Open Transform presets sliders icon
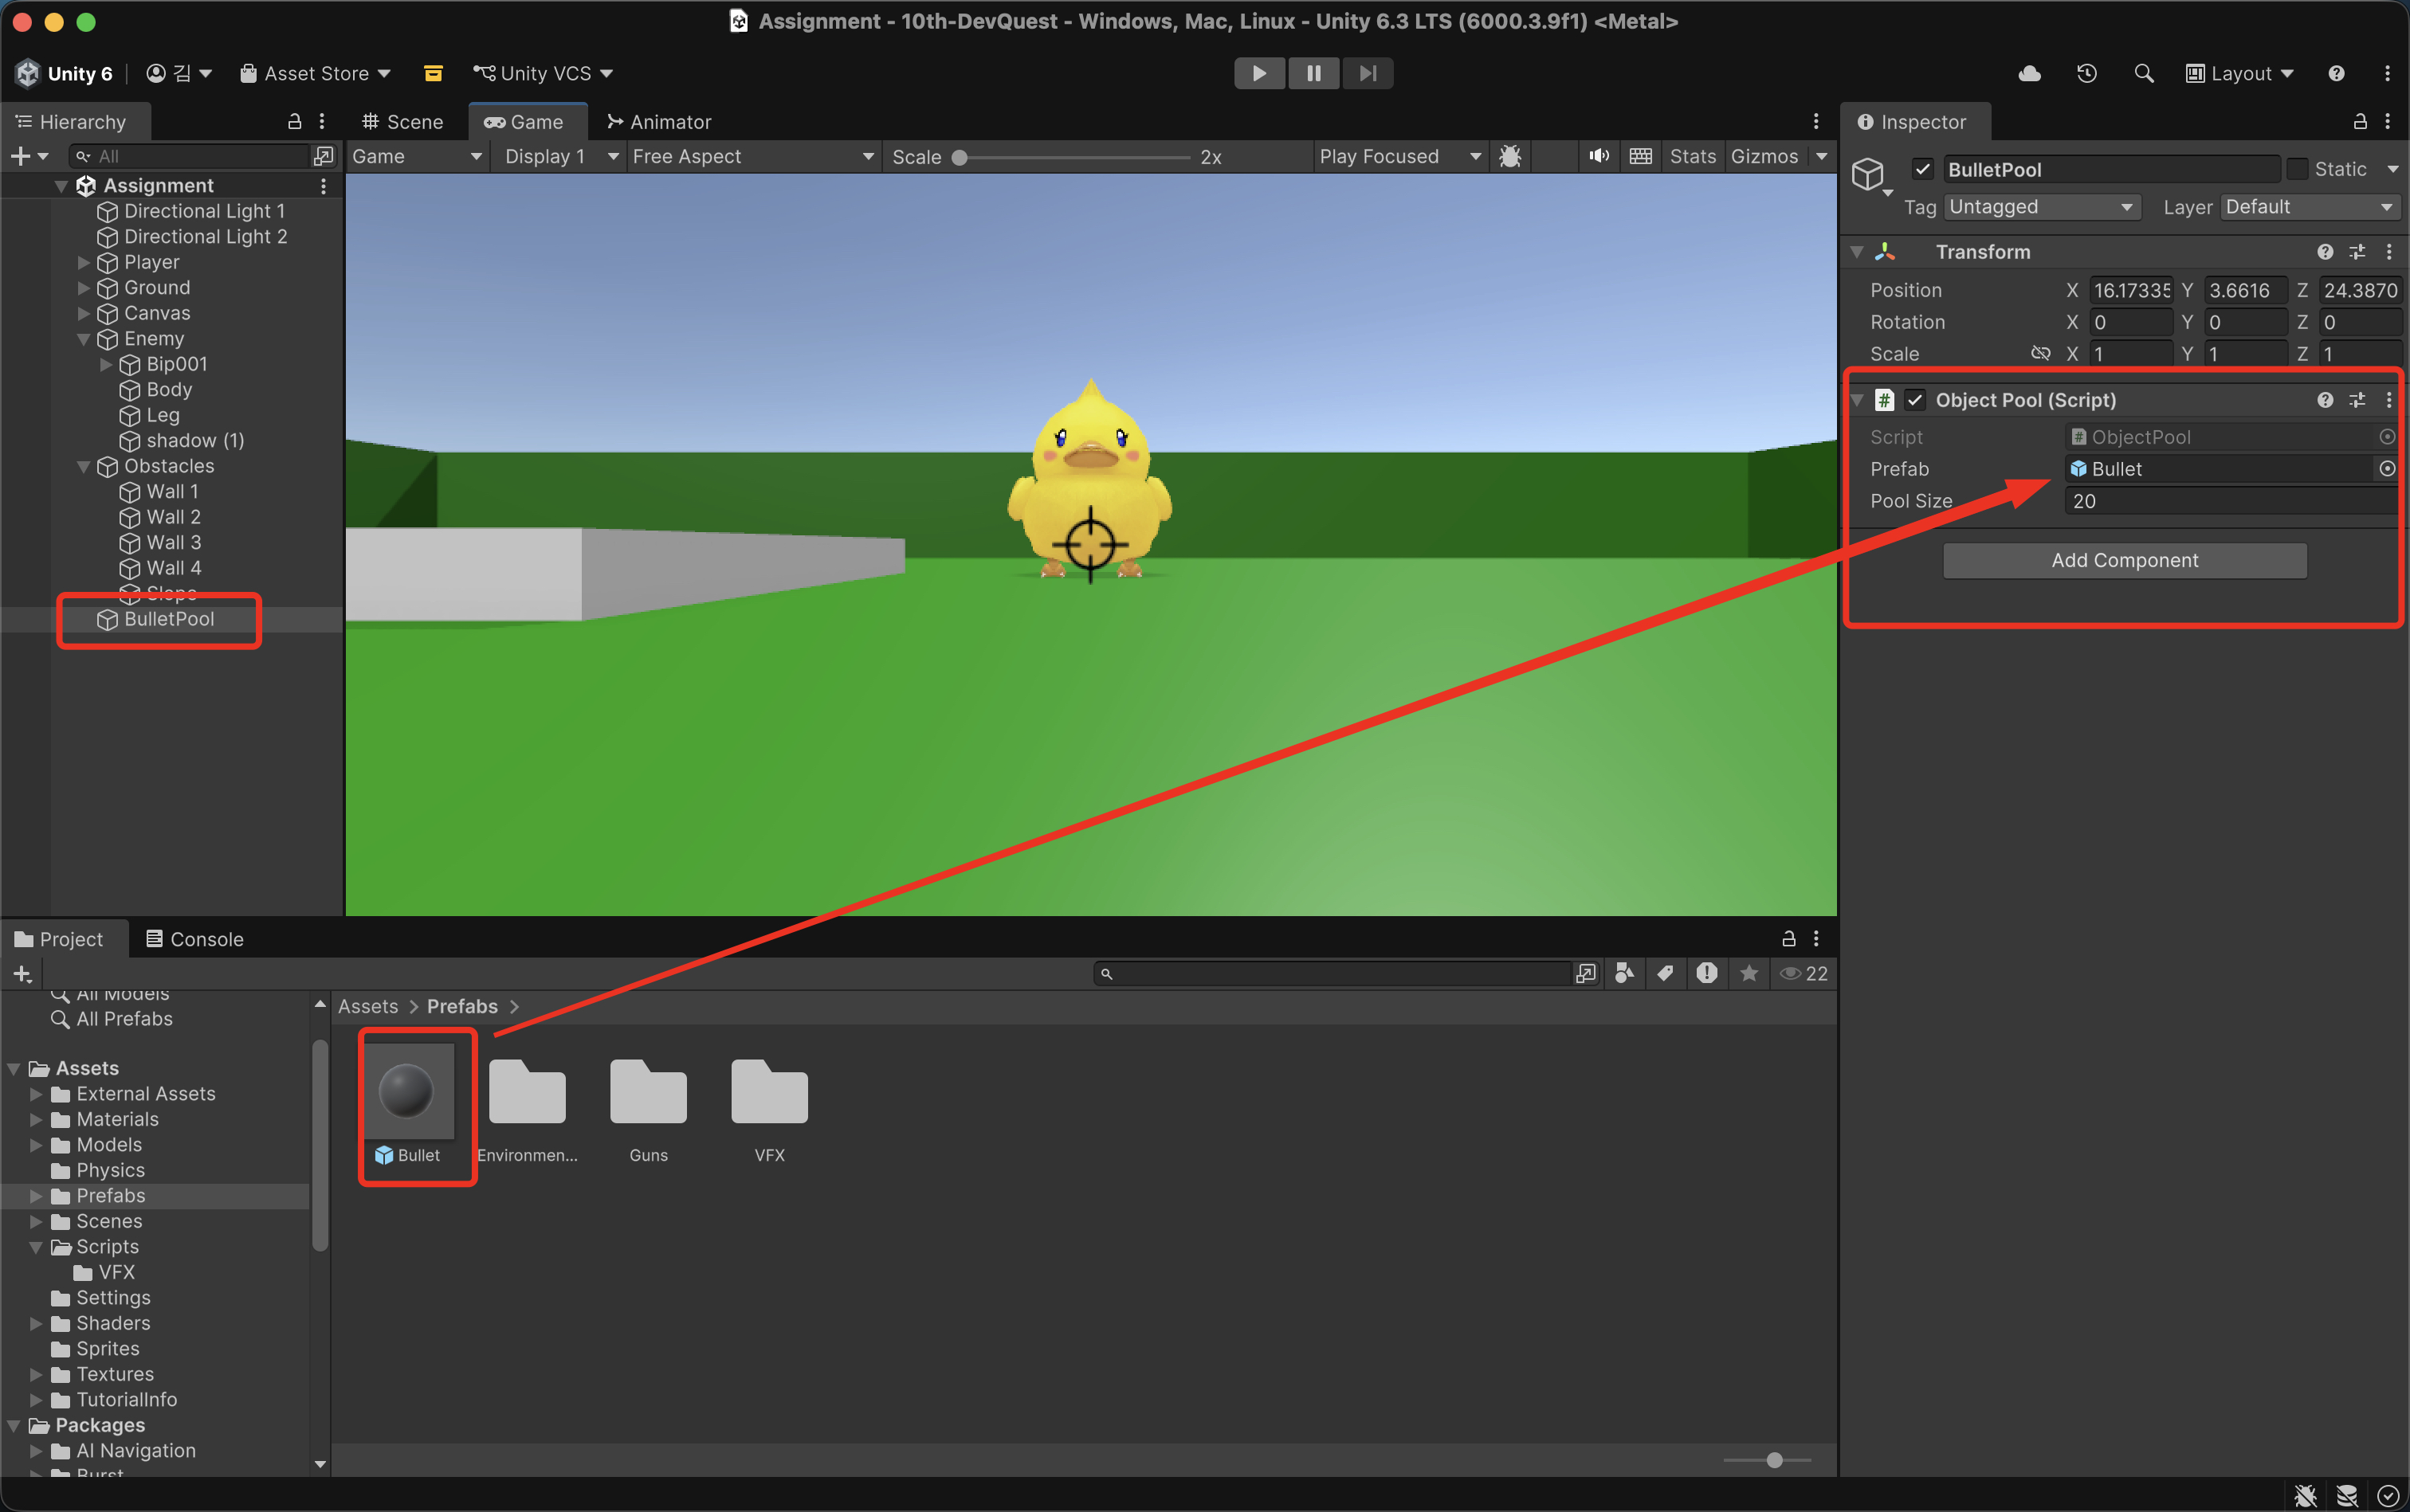2410x1512 pixels. (x=2357, y=252)
